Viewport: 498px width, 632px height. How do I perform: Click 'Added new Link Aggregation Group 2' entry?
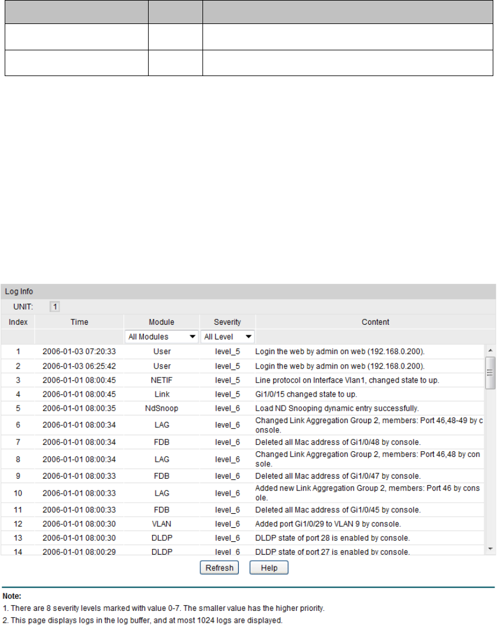point(368,493)
